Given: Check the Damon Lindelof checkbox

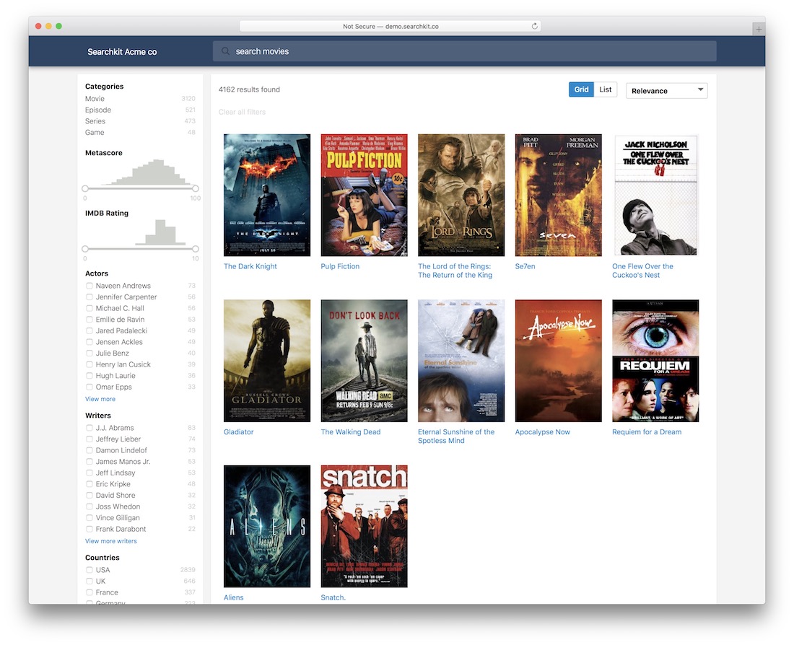Looking at the screenshot, I should 89,450.
